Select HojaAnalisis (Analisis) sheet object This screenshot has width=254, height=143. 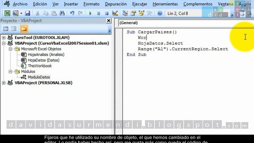click(x=46, y=55)
